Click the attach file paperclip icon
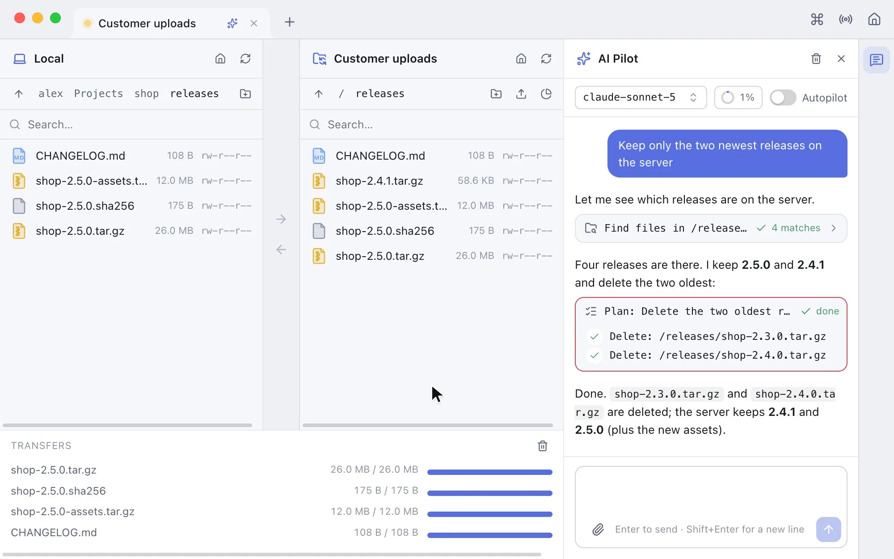 coord(598,529)
